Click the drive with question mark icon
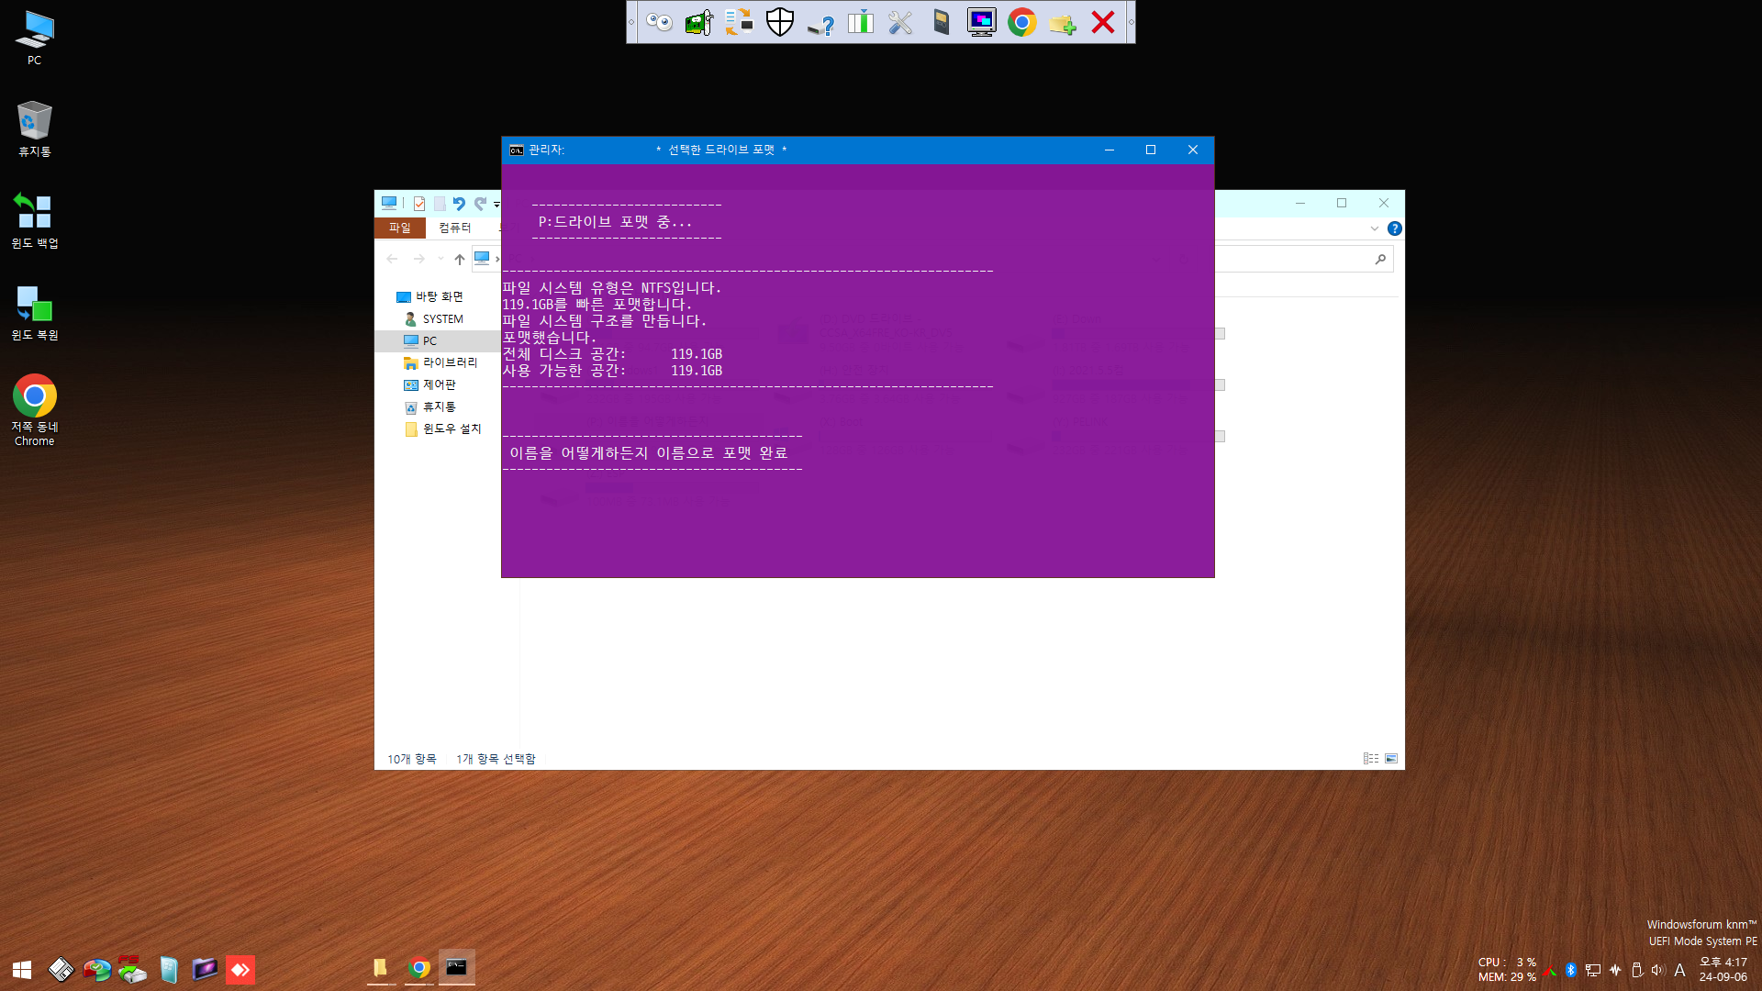This screenshot has width=1762, height=991. pyautogui.click(x=820, y=24)
